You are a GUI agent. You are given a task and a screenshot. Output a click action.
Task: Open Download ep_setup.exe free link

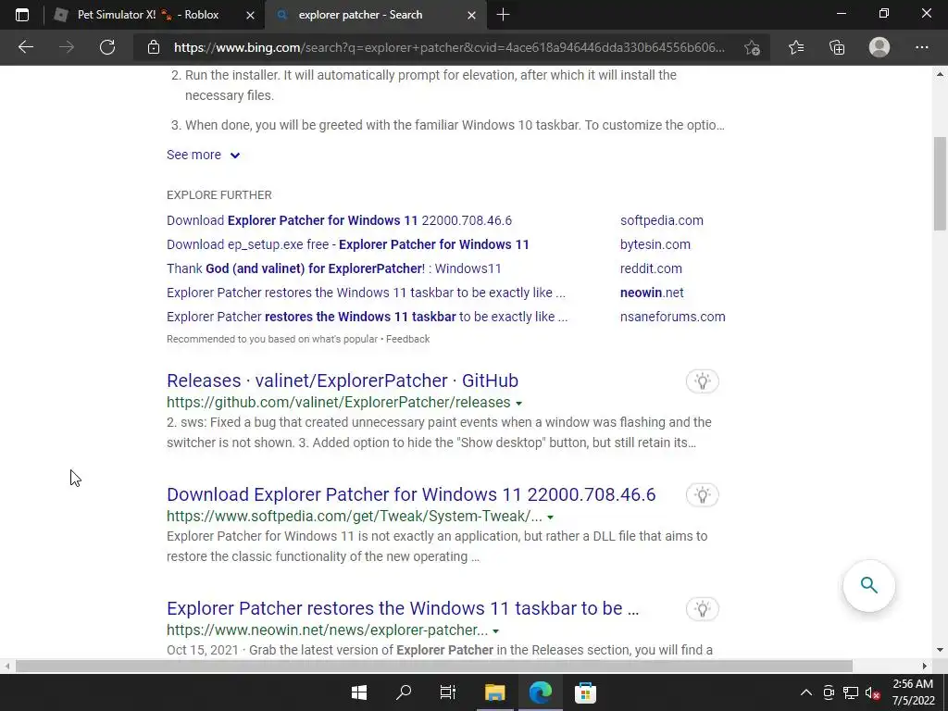click(x=348, y=244)
